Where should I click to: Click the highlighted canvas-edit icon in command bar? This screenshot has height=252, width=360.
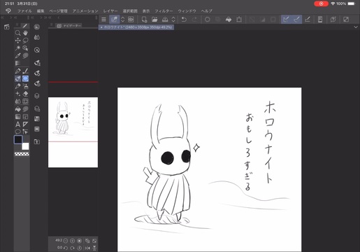coord(114,20)
